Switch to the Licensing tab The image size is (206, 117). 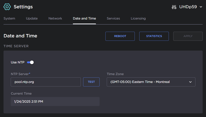pos(138,18)
